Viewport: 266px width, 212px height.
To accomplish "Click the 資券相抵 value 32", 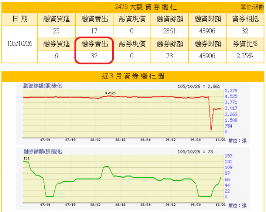I will (245, 31).
